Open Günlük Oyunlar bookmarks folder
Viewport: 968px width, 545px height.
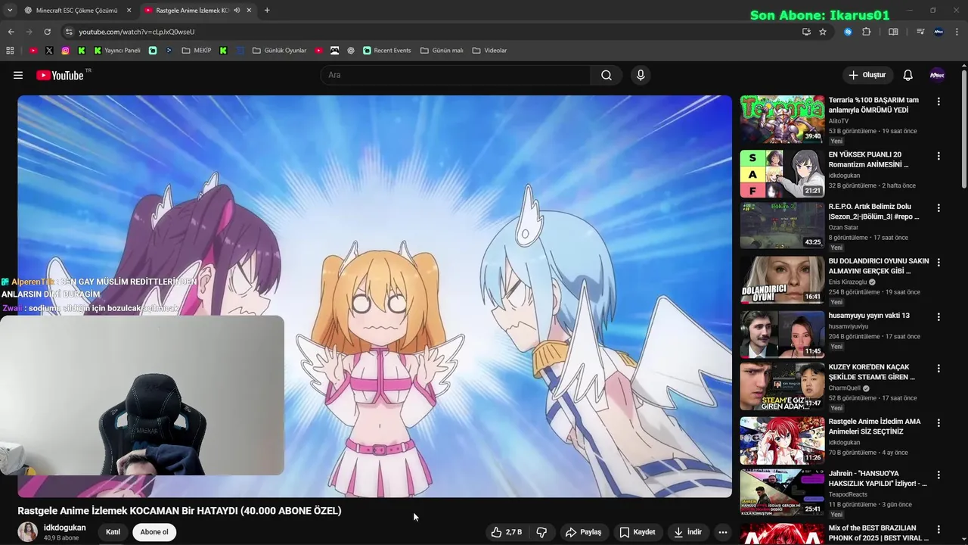pos(280,51)
